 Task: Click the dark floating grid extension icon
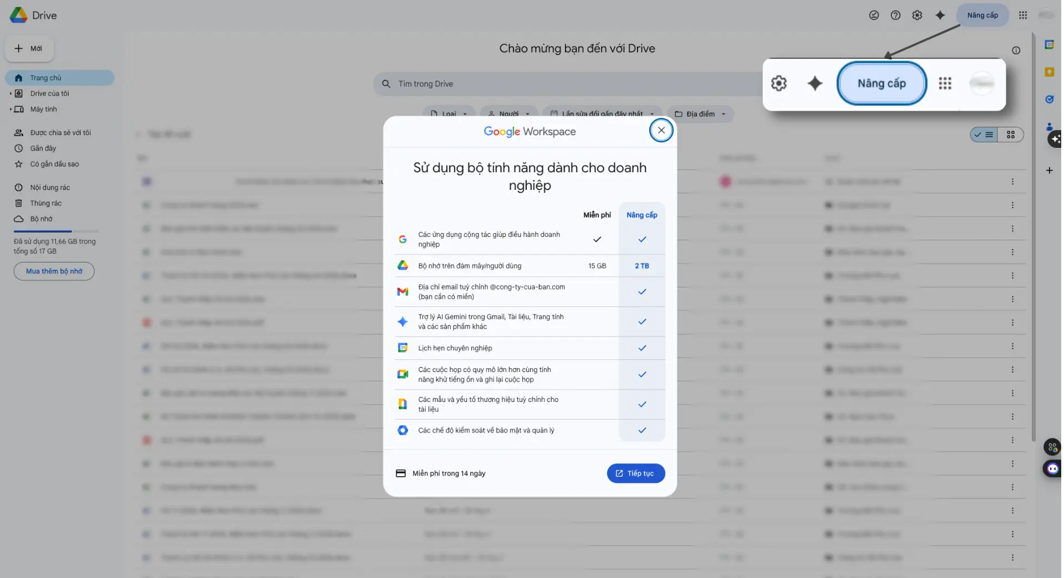(x=1053, y=447)
